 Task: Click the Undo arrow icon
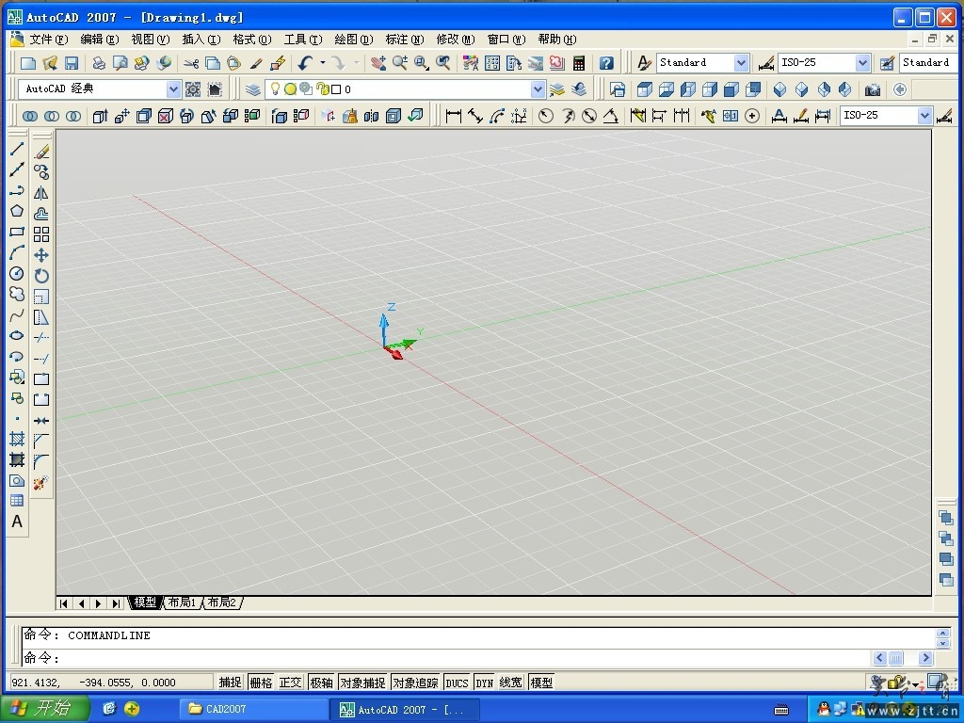306,63
